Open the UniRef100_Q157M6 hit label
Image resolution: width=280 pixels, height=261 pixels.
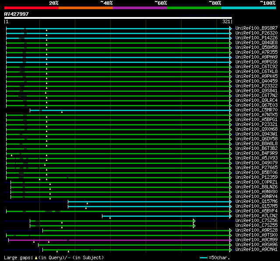point(256,201)
